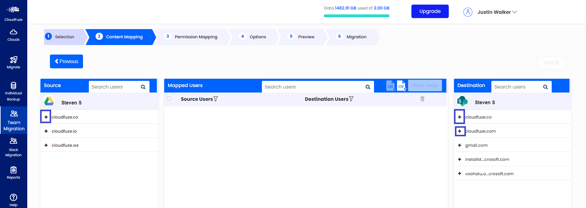Click the CSV download icon
586x208 pixels.
click(391, 86)
